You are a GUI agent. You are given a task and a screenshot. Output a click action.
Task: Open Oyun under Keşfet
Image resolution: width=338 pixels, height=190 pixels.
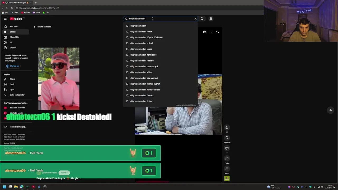16,90
